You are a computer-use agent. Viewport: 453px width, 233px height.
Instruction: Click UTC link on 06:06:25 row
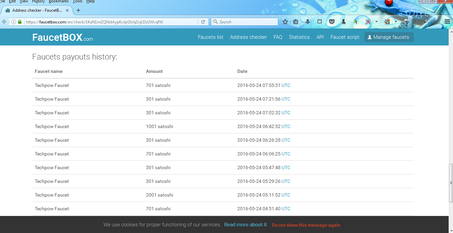(x=286, y=154)
